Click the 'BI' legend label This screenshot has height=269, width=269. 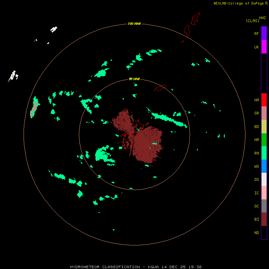(256, 219)
